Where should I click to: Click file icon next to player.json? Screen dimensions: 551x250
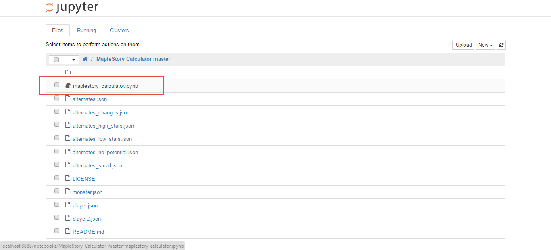(x=68, y=205)
